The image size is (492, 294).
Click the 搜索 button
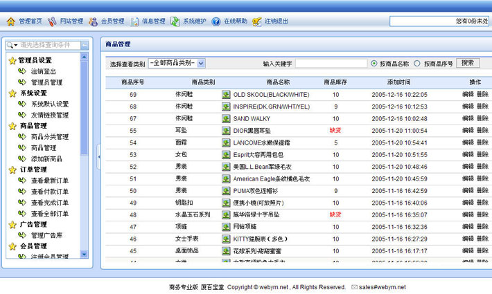(468, 63)
